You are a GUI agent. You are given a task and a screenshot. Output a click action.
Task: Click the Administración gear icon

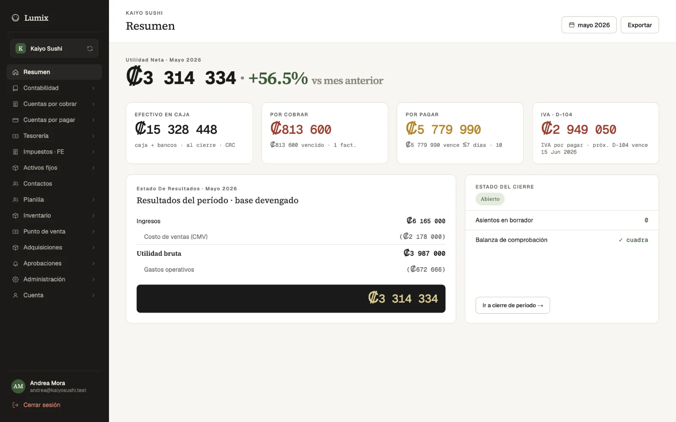[x=16, y=279]
